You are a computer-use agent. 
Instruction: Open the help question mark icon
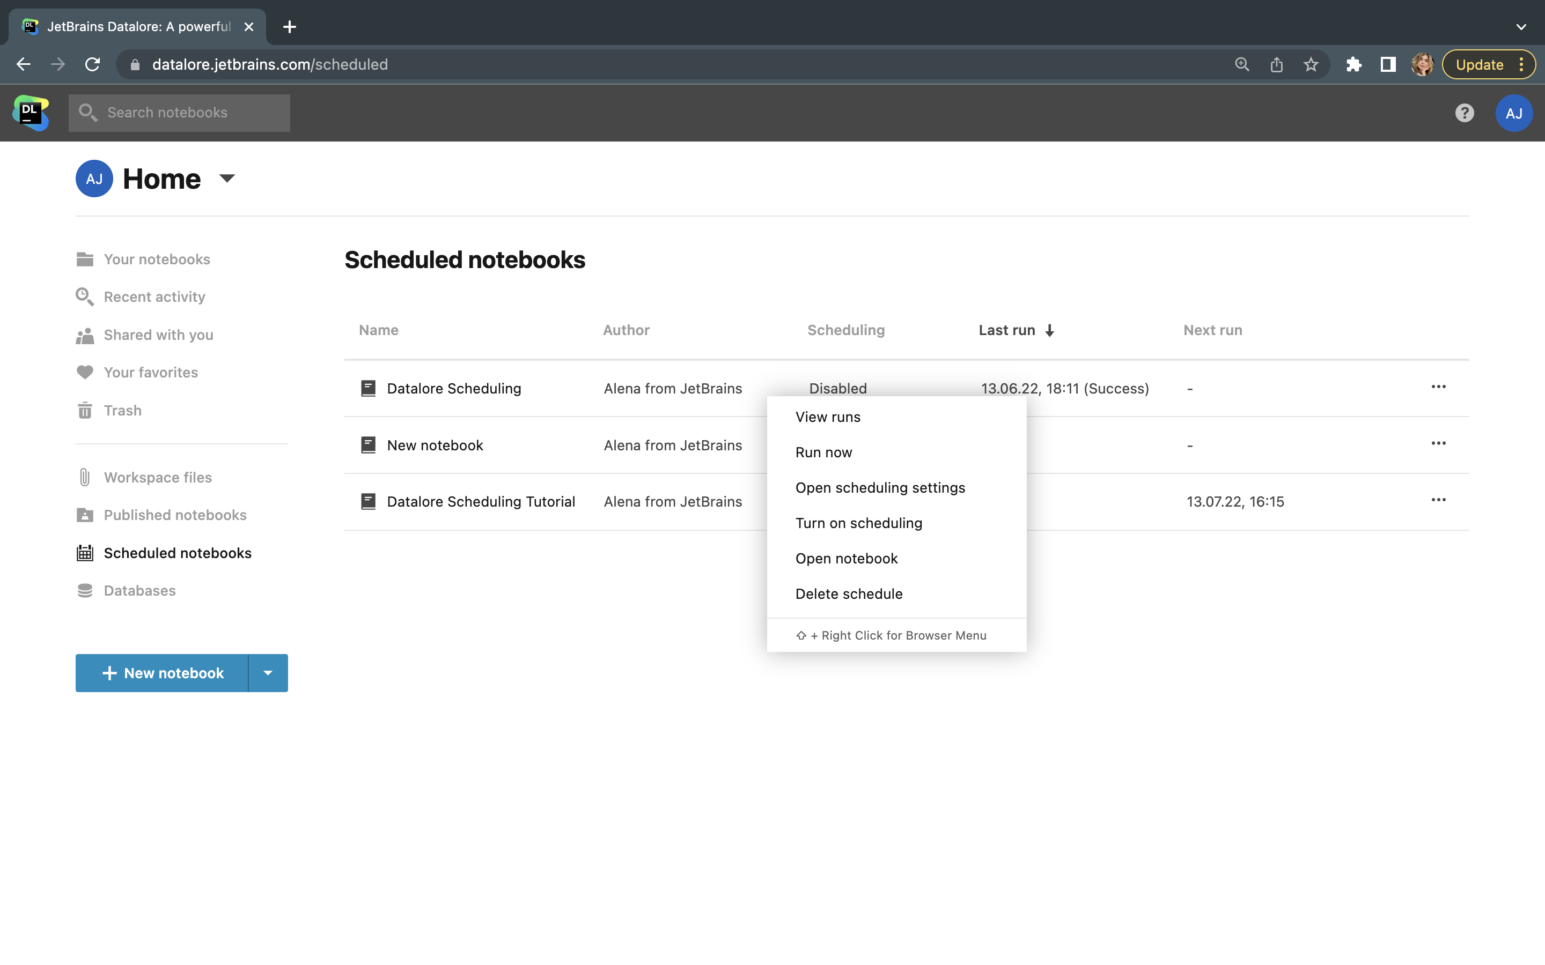click(x=1464, y=113)
